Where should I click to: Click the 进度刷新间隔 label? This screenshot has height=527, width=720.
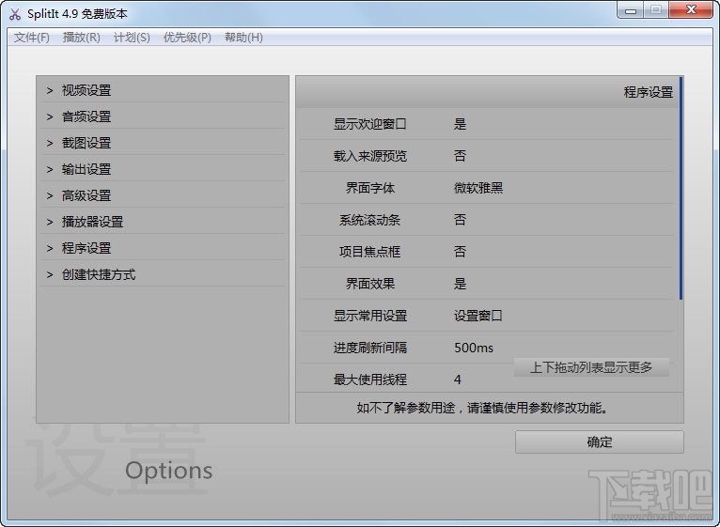pos(370,348)
